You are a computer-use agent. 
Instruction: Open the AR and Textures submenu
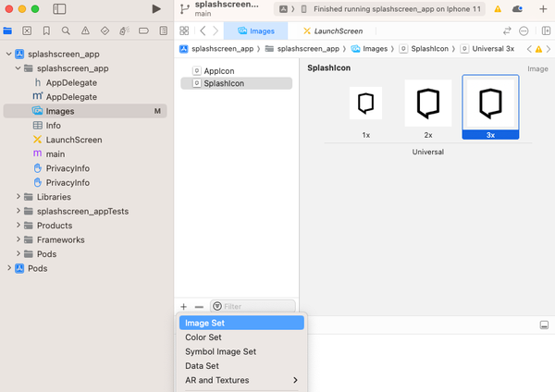coord(240,380)
